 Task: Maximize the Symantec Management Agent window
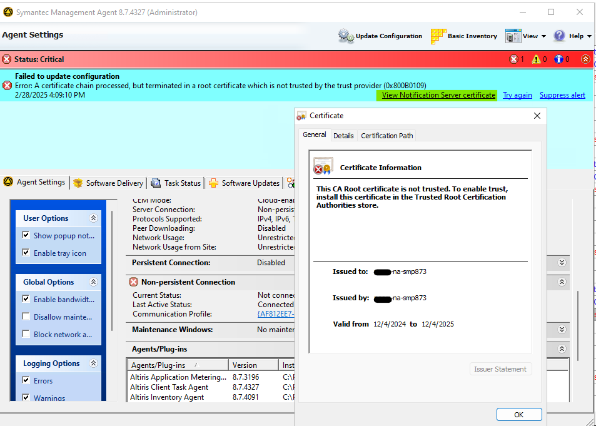(x=551, y=12)
